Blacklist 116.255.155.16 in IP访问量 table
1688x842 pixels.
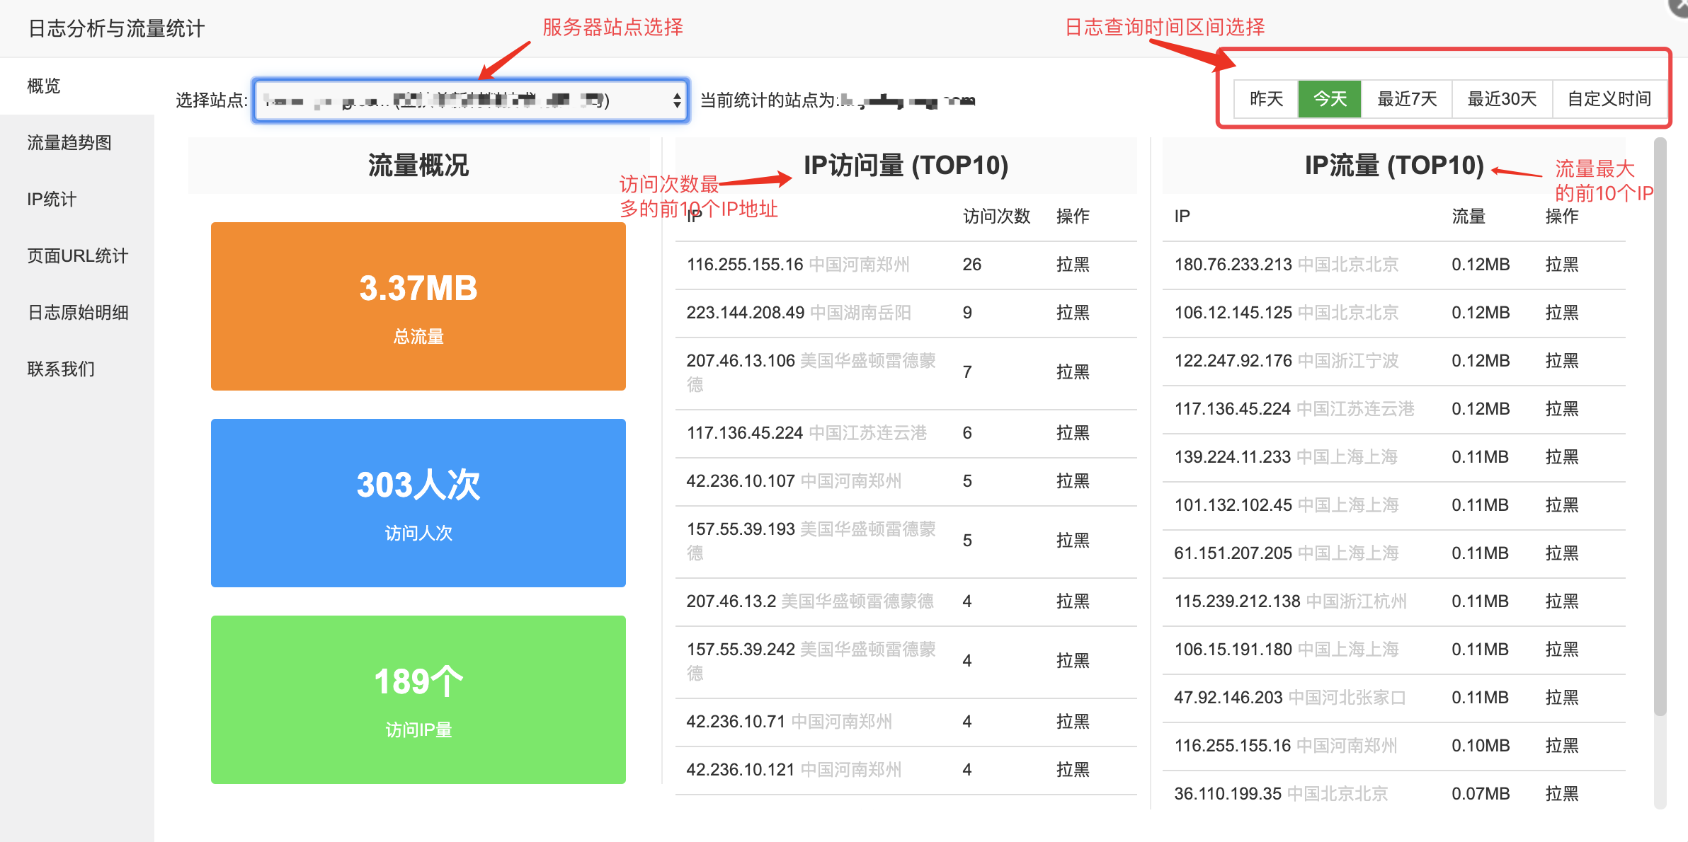point(1073,265)
